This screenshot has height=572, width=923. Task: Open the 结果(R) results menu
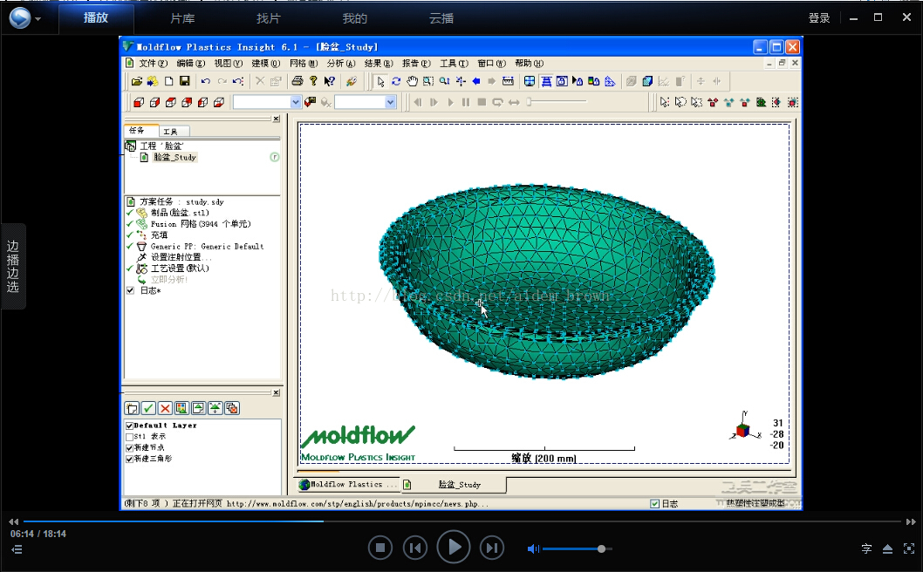[x=379, y=64]
